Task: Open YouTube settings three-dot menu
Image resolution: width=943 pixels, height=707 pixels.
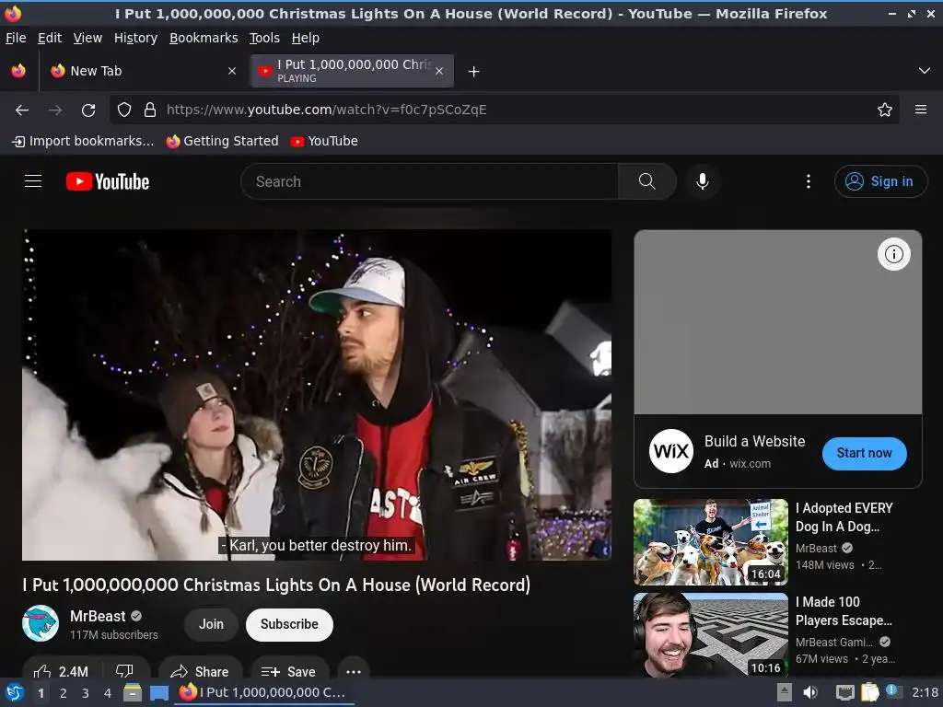Action: tap(809, 181)
